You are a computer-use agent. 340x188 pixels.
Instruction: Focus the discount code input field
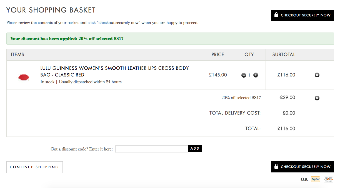pos(152,149)
